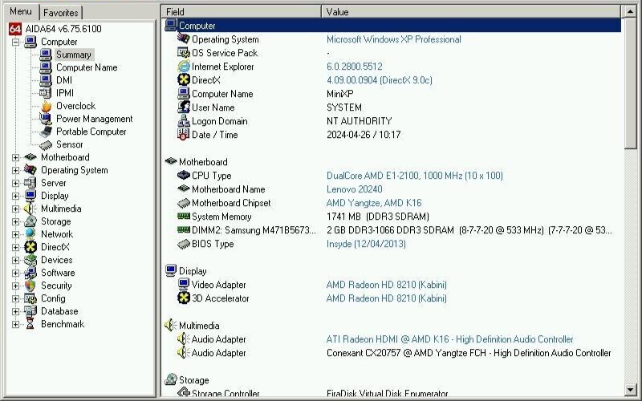The height and width of the screenshot is (401, 642).
Task: Click the BIOS Type chip icon
Action: (184, 244)
